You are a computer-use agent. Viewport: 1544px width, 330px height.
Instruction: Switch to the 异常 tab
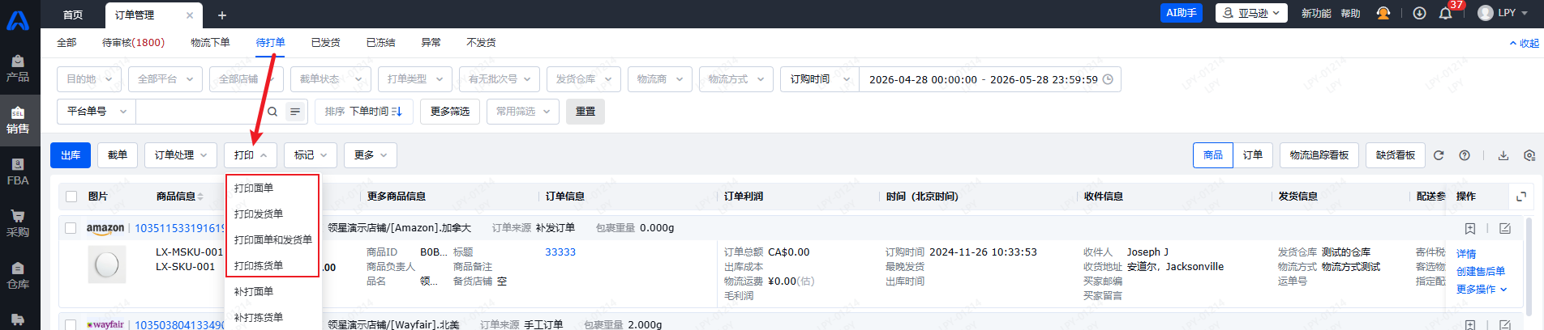coord(431,43)
